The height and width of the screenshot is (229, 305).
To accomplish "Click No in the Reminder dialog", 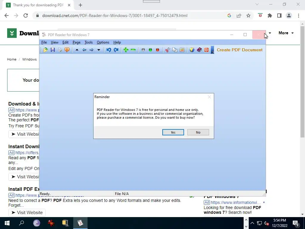I will 198,132.
